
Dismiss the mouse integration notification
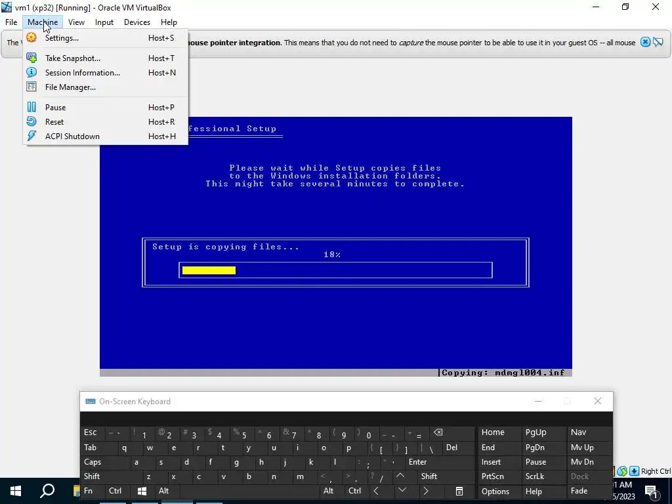click(645, 42)
